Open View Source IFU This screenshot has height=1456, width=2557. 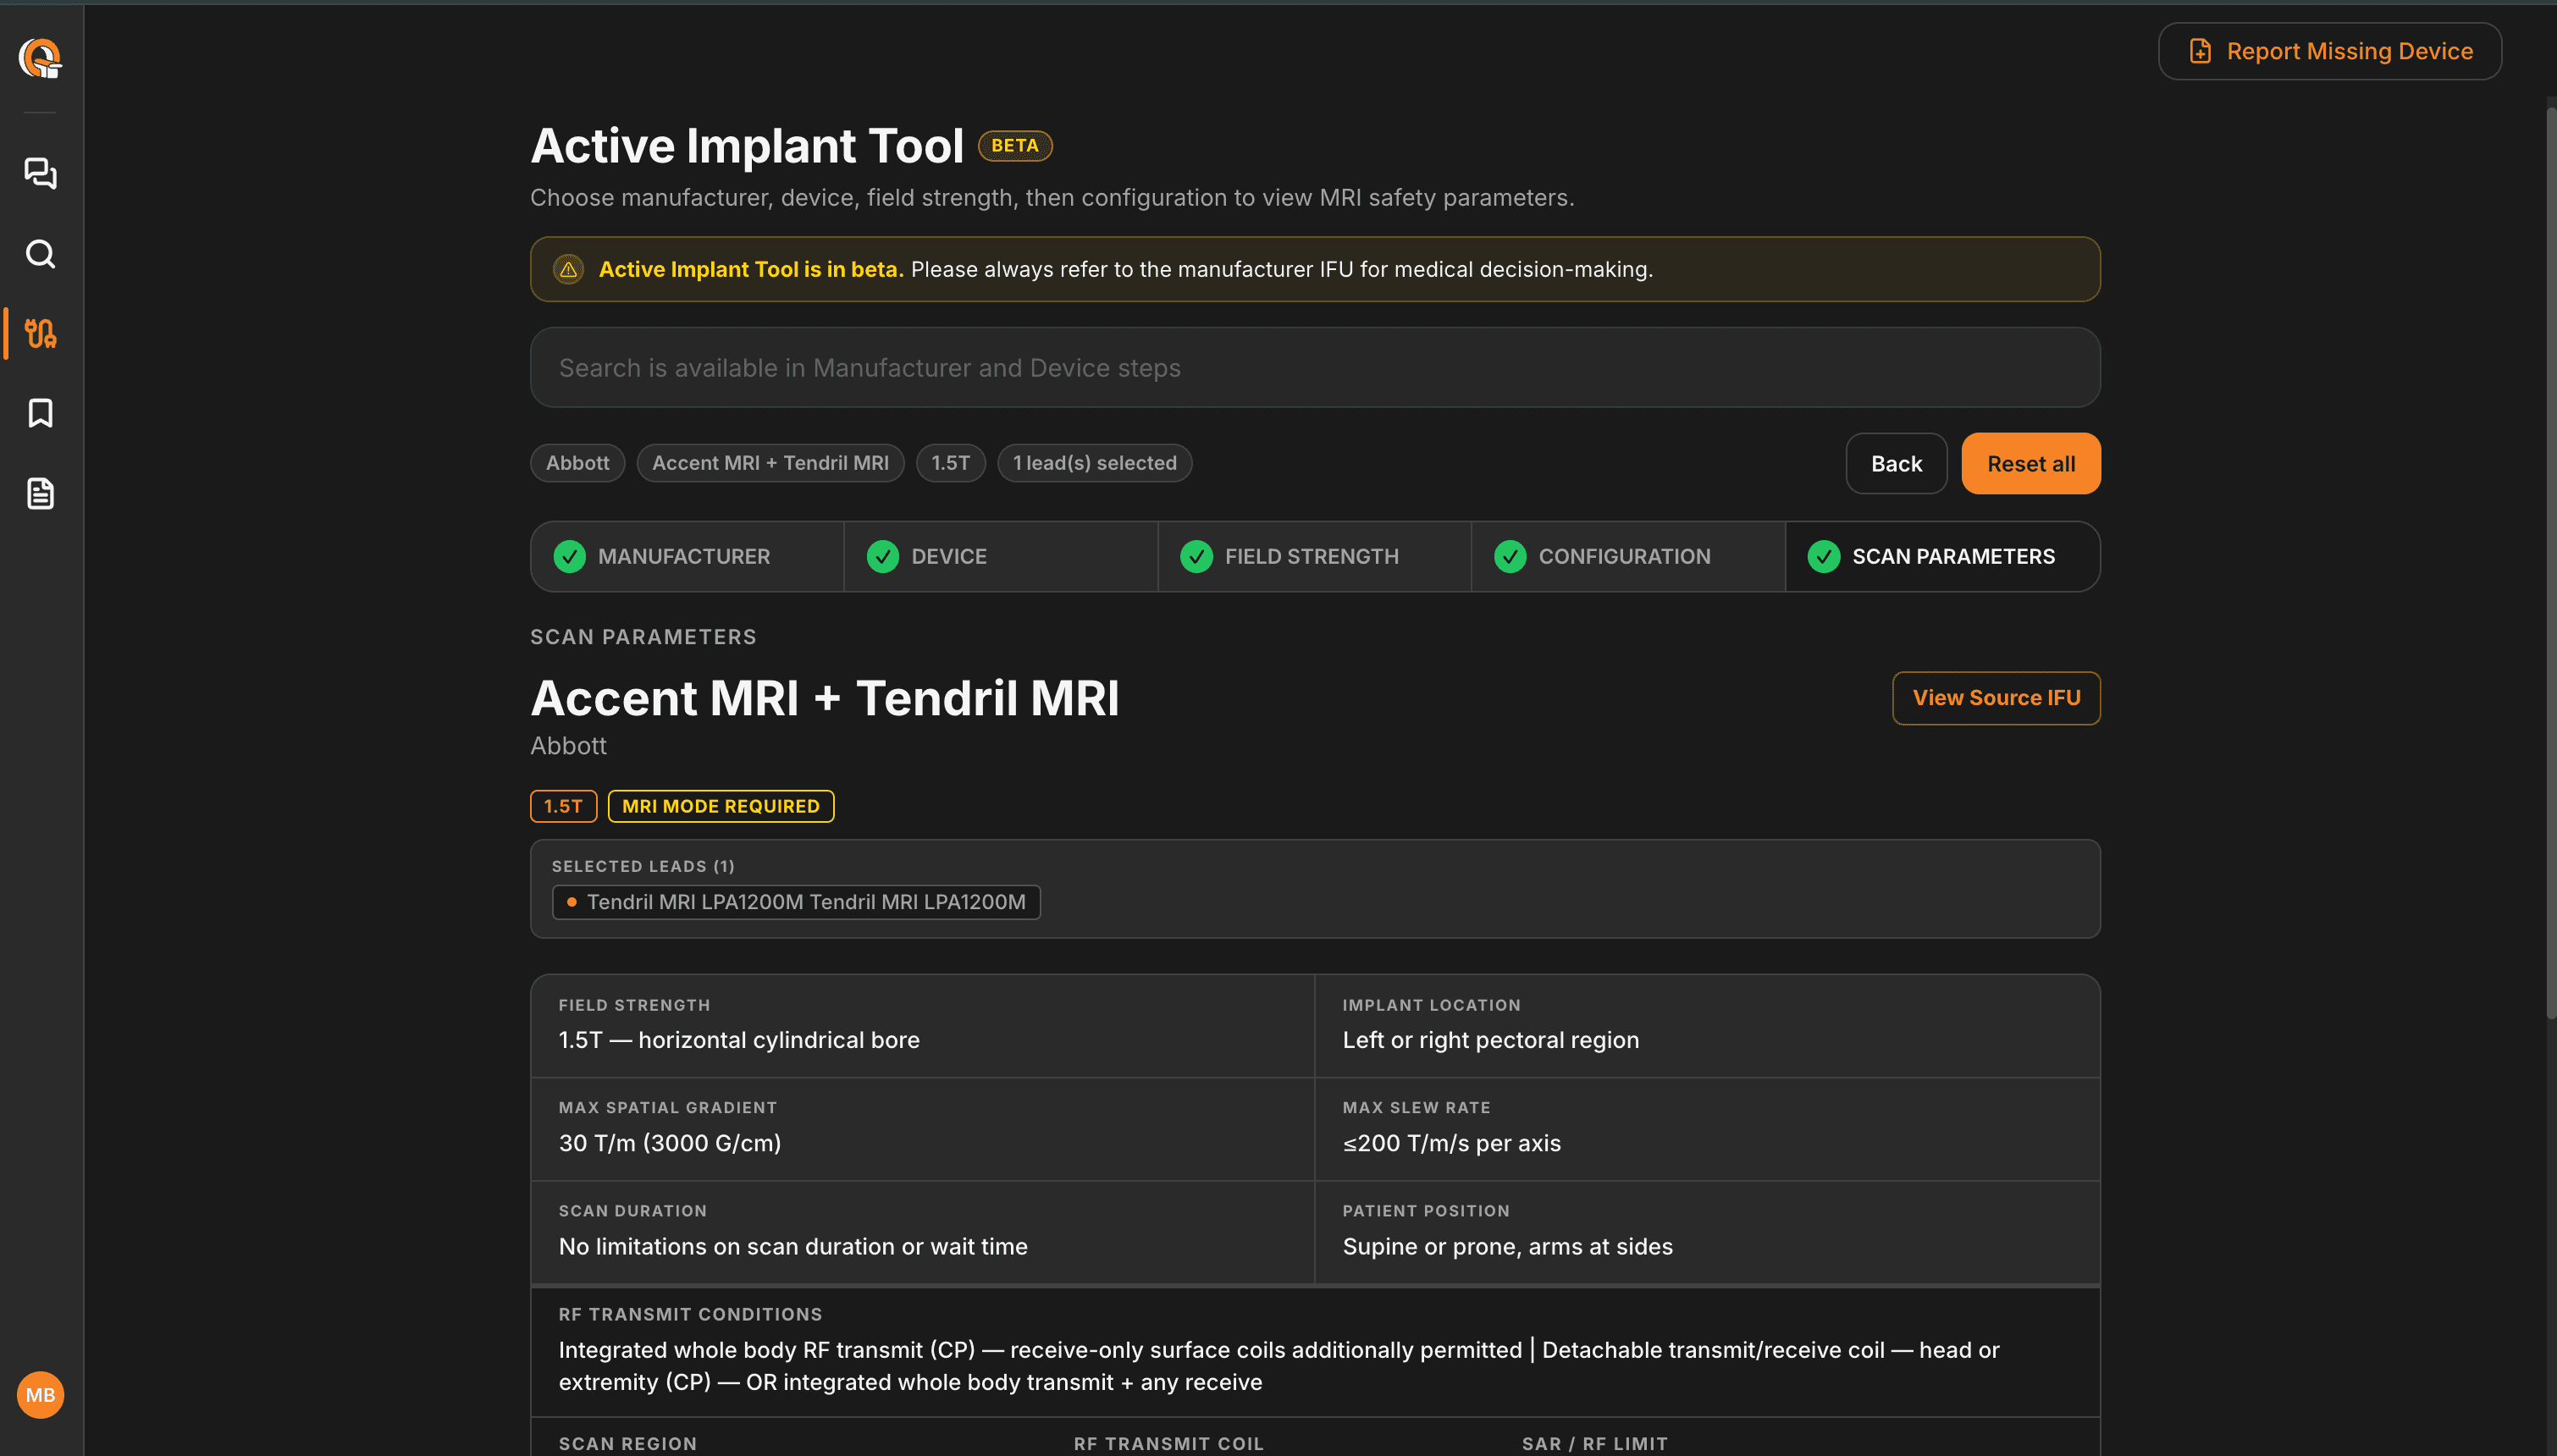pos(1996,698)
